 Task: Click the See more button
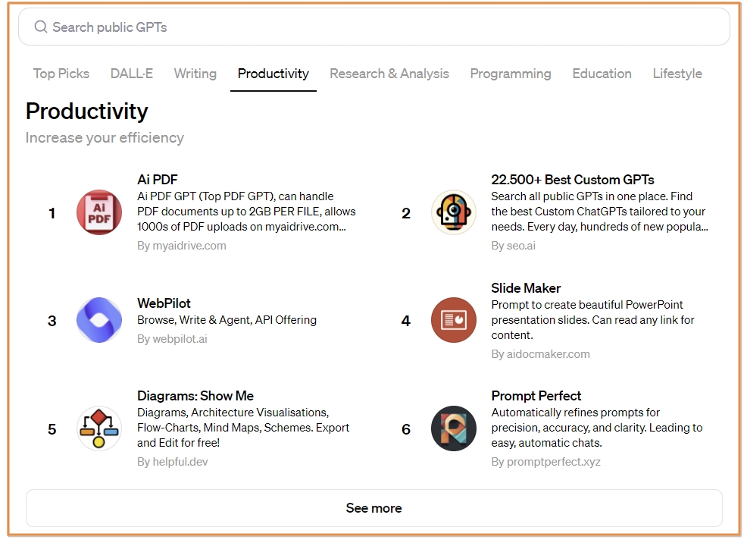(374, 507)
